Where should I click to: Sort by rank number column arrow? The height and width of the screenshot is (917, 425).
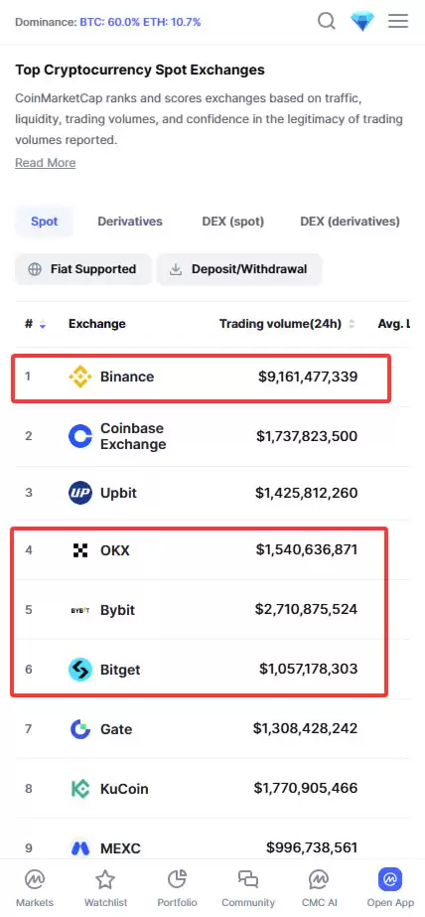click(x=42, y=324)
